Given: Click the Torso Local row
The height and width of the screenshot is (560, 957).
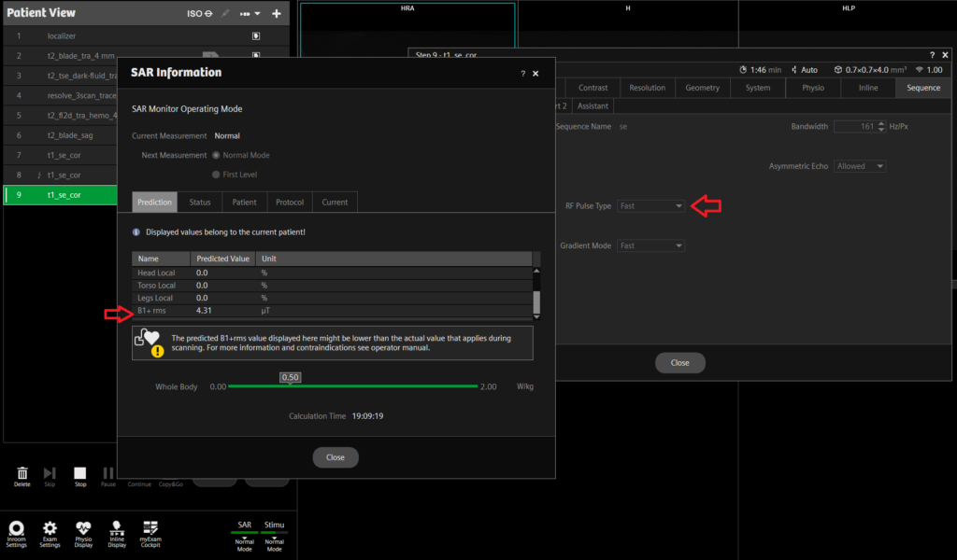Looking at the screenshot, I should [332, 286].
